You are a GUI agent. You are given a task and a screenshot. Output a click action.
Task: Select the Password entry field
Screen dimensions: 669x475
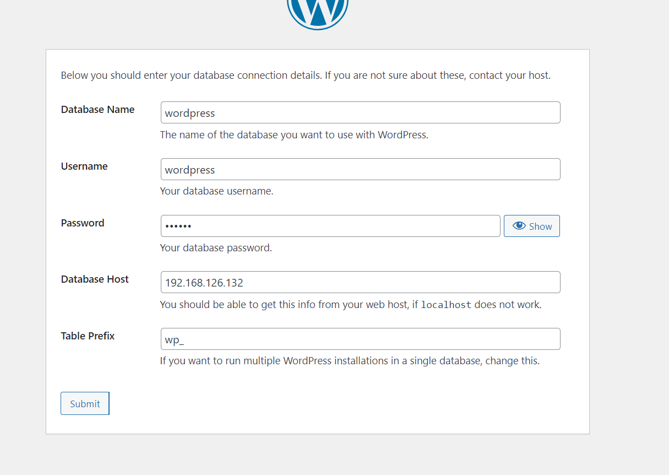(x=330, y=226)
